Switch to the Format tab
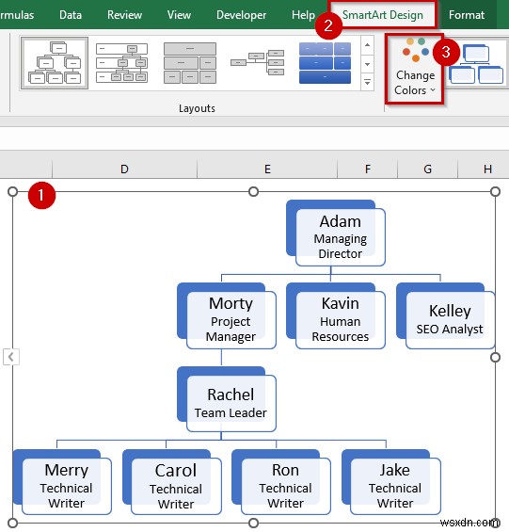 click(467, 15)
